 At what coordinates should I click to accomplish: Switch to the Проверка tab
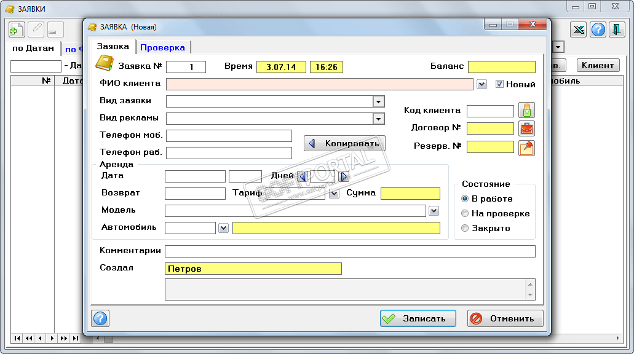(162, 47)
